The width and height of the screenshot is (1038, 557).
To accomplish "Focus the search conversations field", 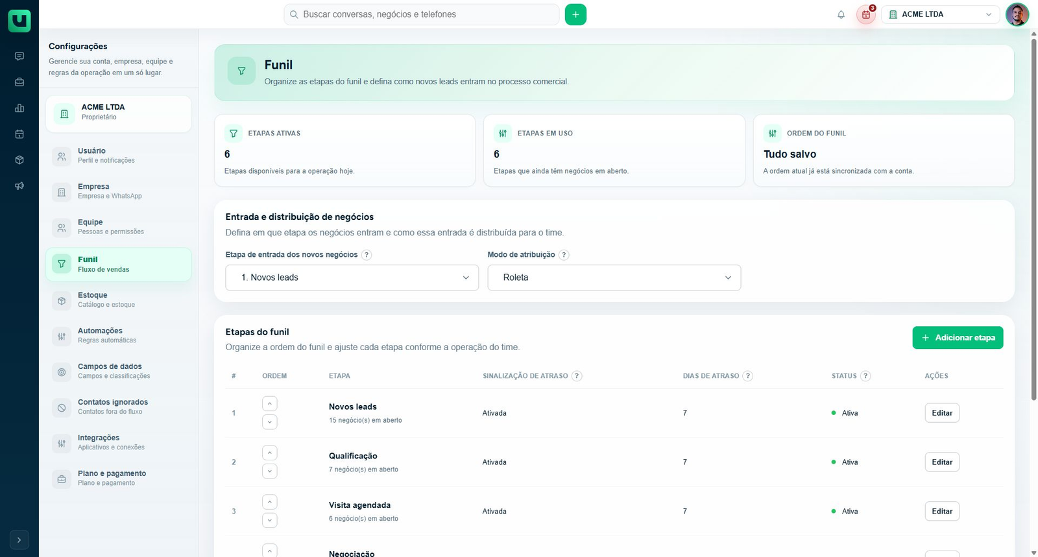I will (422, 14).
